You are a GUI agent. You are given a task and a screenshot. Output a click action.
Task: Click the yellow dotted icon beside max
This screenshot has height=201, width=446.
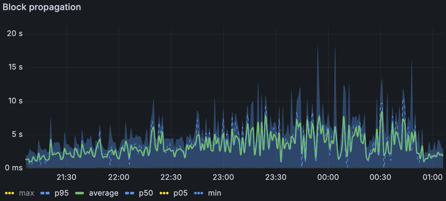10,193
